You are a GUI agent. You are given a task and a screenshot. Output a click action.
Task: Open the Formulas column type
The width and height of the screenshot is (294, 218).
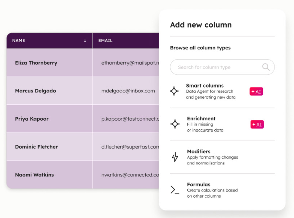pyautogui.click(x=199, y=185)
